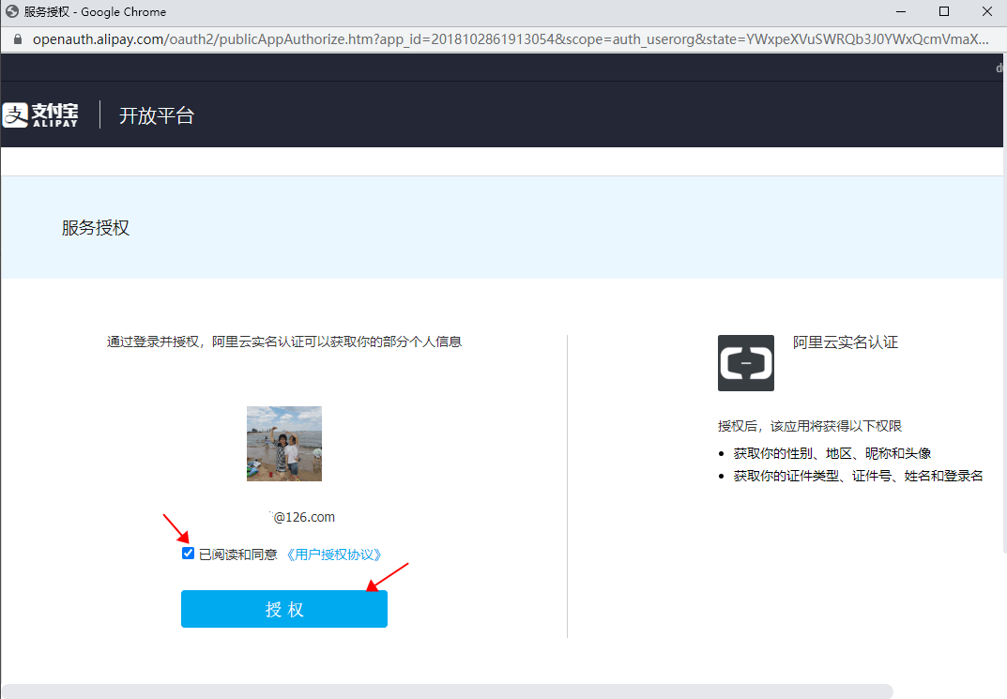Click the Aliyun real-name verification app icon
The height and width of the screenshot is (699, 1007).
745,363
